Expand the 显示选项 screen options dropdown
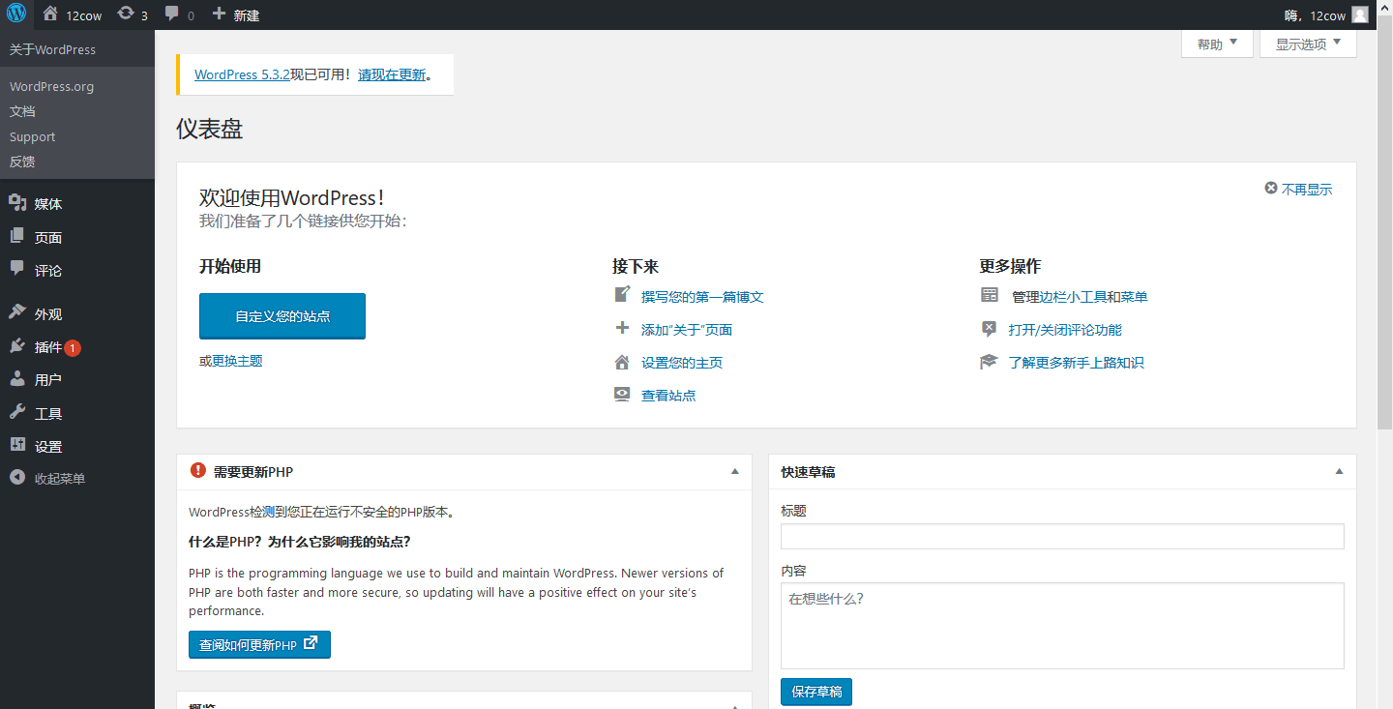1393x709 pixels. point(1308,44)
